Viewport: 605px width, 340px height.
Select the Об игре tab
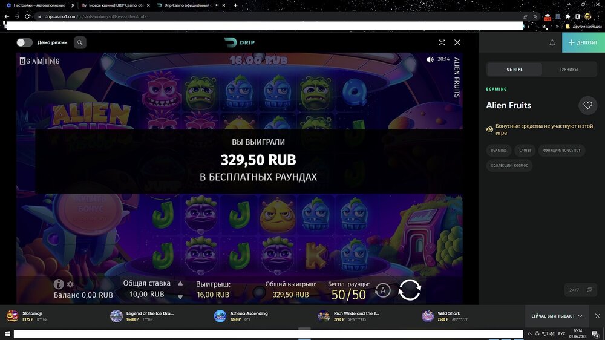[514, 69]
